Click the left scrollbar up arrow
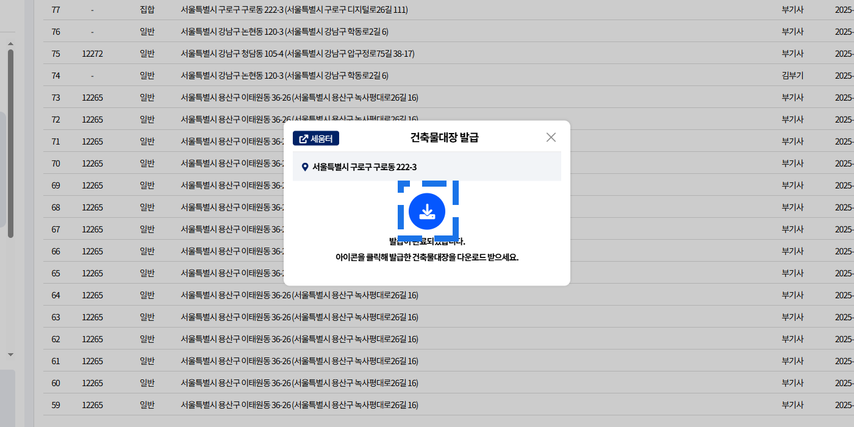 click(10, 43)
